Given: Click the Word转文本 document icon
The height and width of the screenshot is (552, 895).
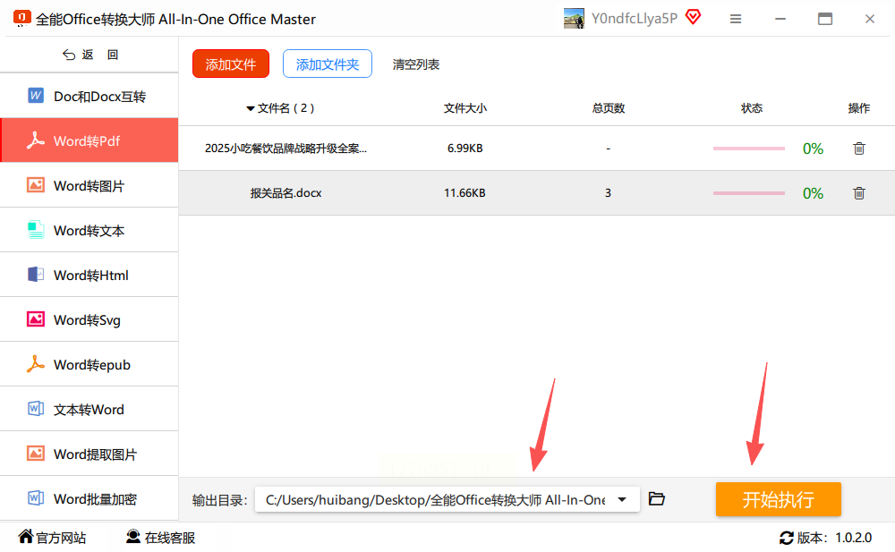Looking at the screenshot, I should 36,229.
